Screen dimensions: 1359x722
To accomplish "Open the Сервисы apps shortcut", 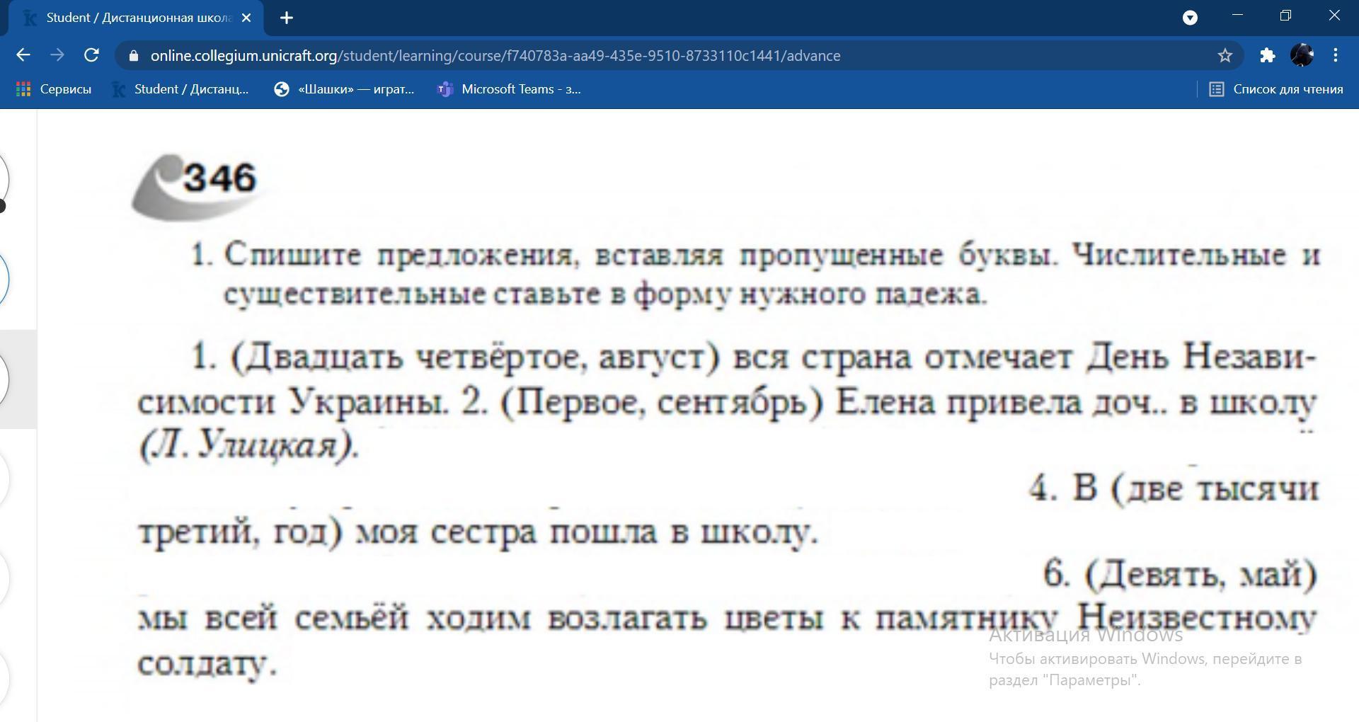I will [54, 89].
